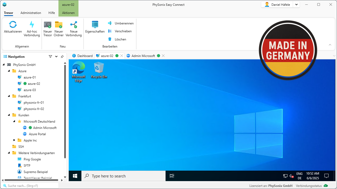Click the Aktualisieren refresh icon
337x189 pixels.
point(13,25)
